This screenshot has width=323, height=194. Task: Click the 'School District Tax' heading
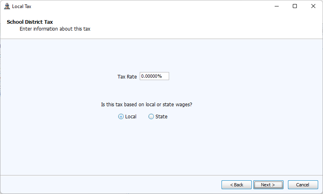pyautogui.click(x=30, y=22)
